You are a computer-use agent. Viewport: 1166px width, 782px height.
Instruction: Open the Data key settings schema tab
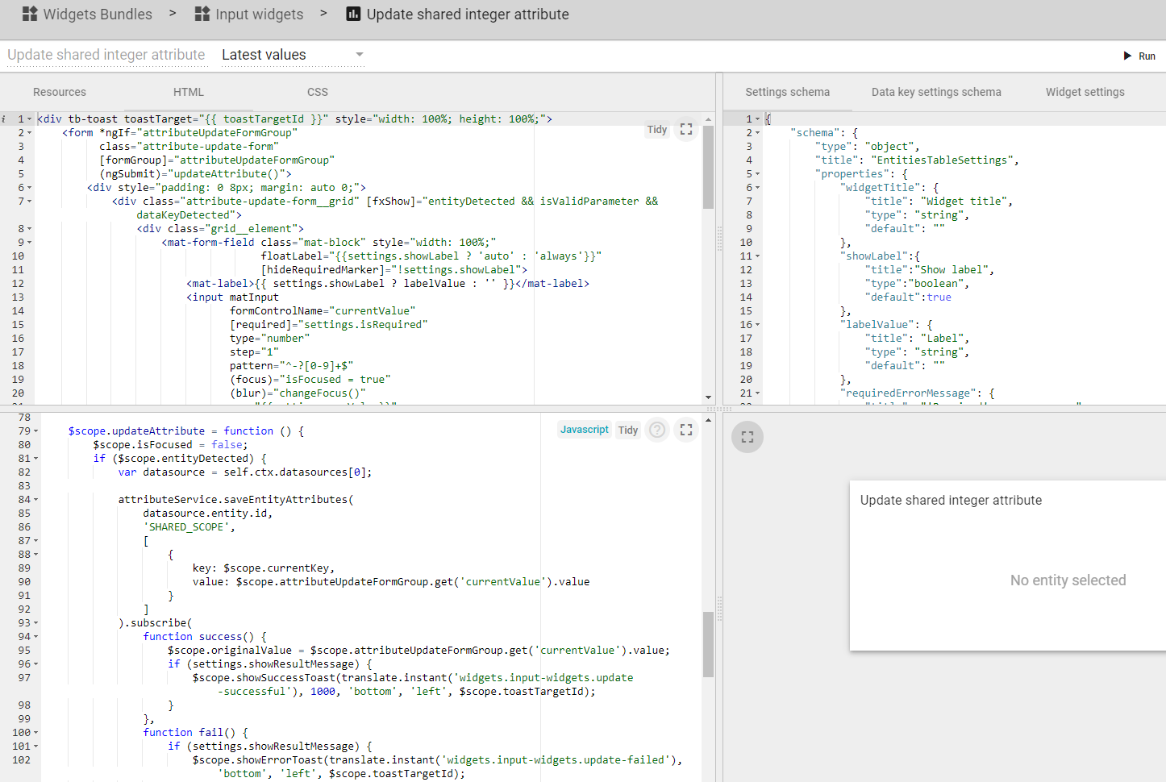(935, 91)
